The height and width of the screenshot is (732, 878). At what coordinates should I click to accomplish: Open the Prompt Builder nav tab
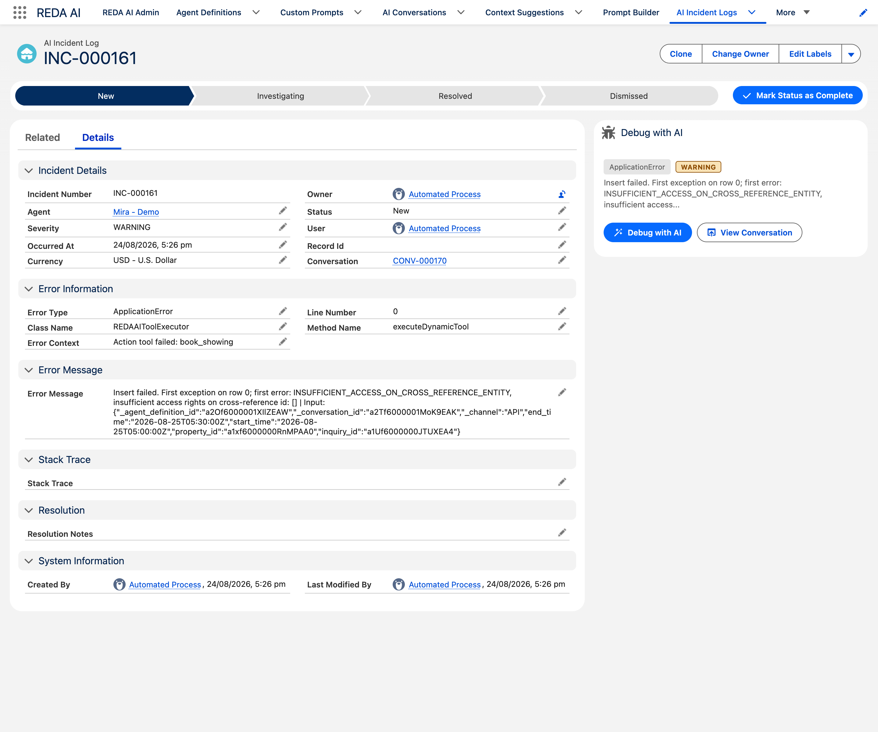click(x=630, y=13)
